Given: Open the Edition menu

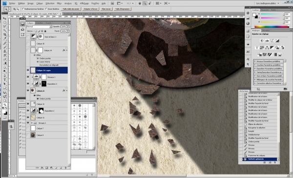Looking at the screenshot, I should pos(21,3).
